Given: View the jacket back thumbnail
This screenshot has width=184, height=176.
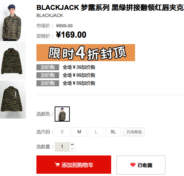Looking at the screenshot, I should coord(13,100).
